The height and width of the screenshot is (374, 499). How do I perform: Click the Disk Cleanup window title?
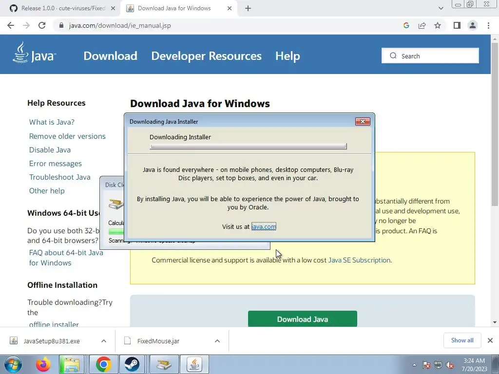pos(115,185)
